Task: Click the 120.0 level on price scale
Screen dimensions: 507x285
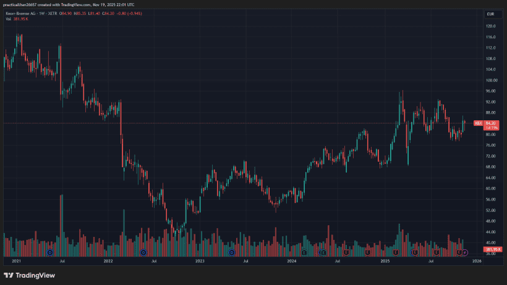Action: [x=492, y=27]
